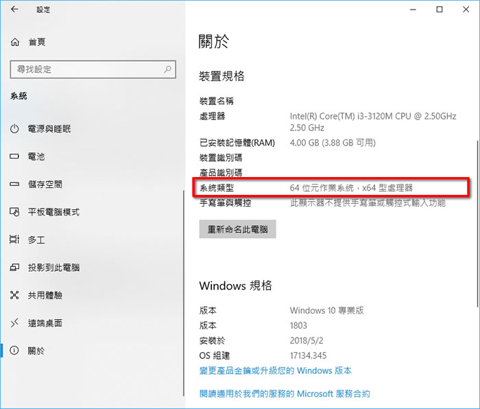Click the remote desktop icon for 遠端桌面
This screenshot has height=409, width=480.
click(14, 323)
